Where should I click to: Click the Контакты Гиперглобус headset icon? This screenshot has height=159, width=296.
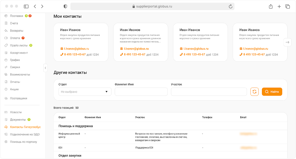pyautogui.click(x=6, y=127)
